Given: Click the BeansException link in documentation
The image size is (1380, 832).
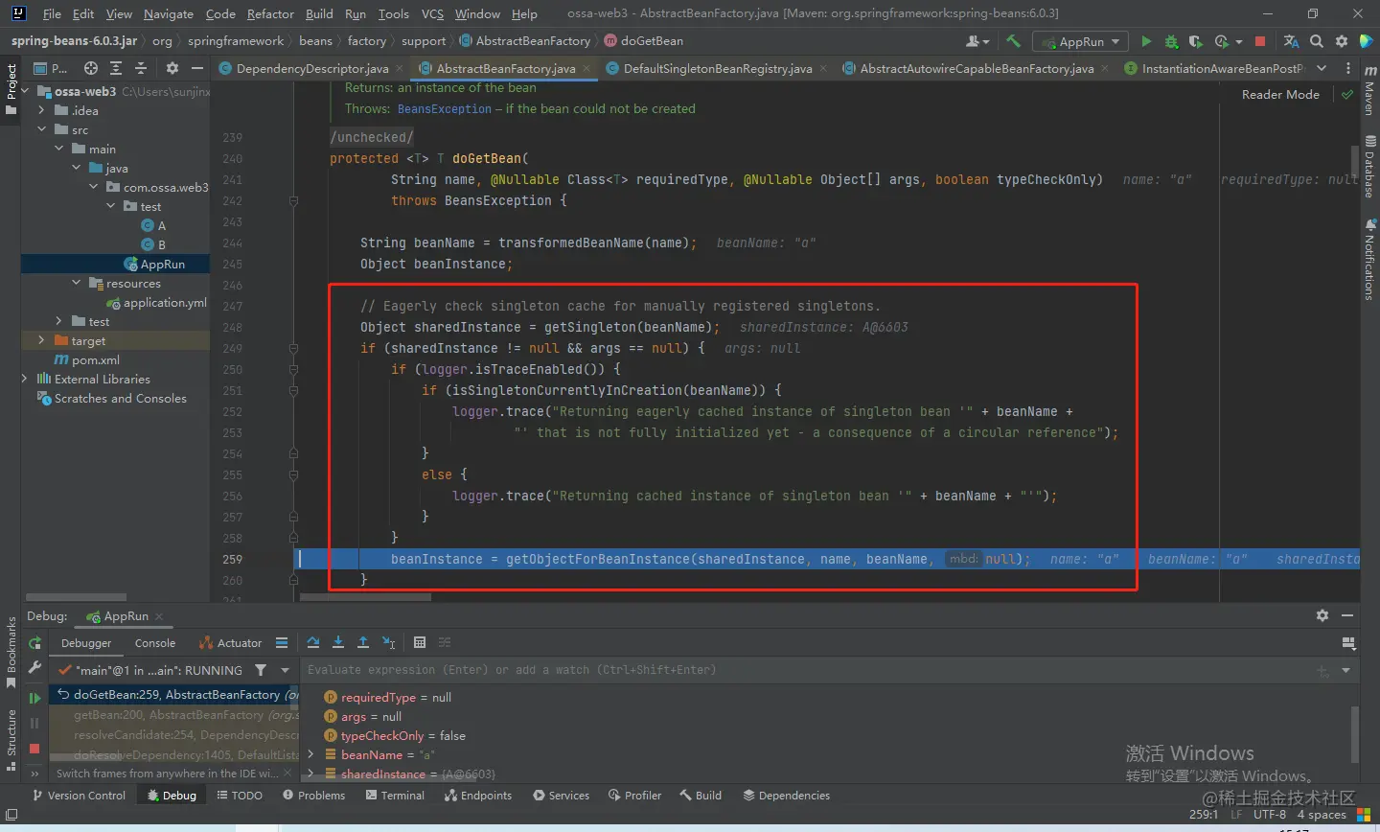Looking at the screenshot, I should (x=445, y=109).
